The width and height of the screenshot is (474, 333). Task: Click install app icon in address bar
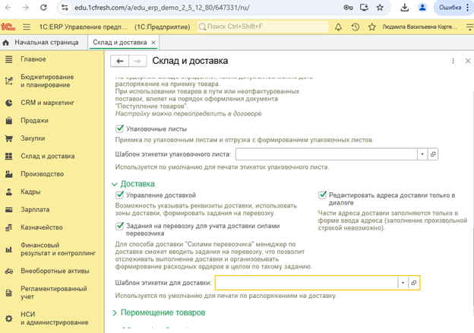364,8
